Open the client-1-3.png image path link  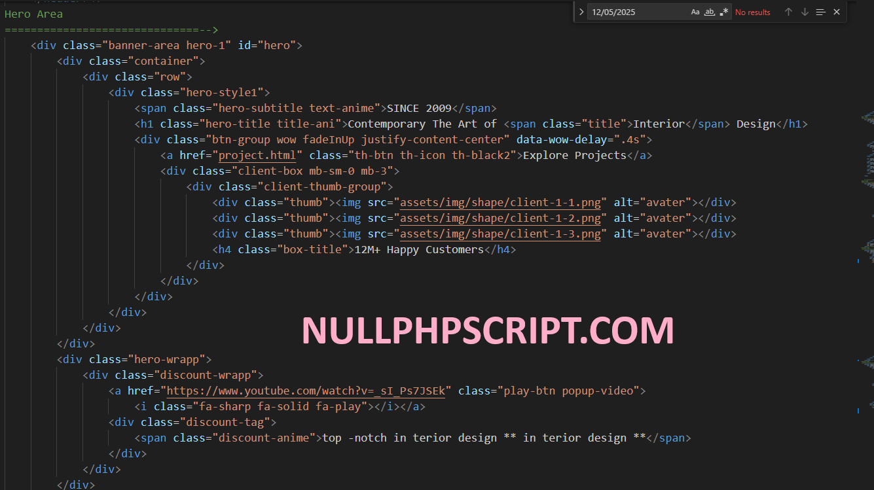500,234
